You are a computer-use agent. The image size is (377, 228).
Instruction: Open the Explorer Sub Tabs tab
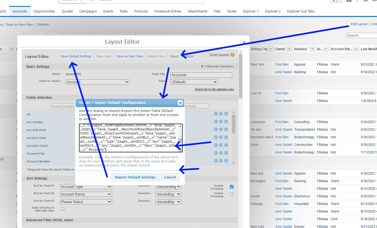[301, 11]
